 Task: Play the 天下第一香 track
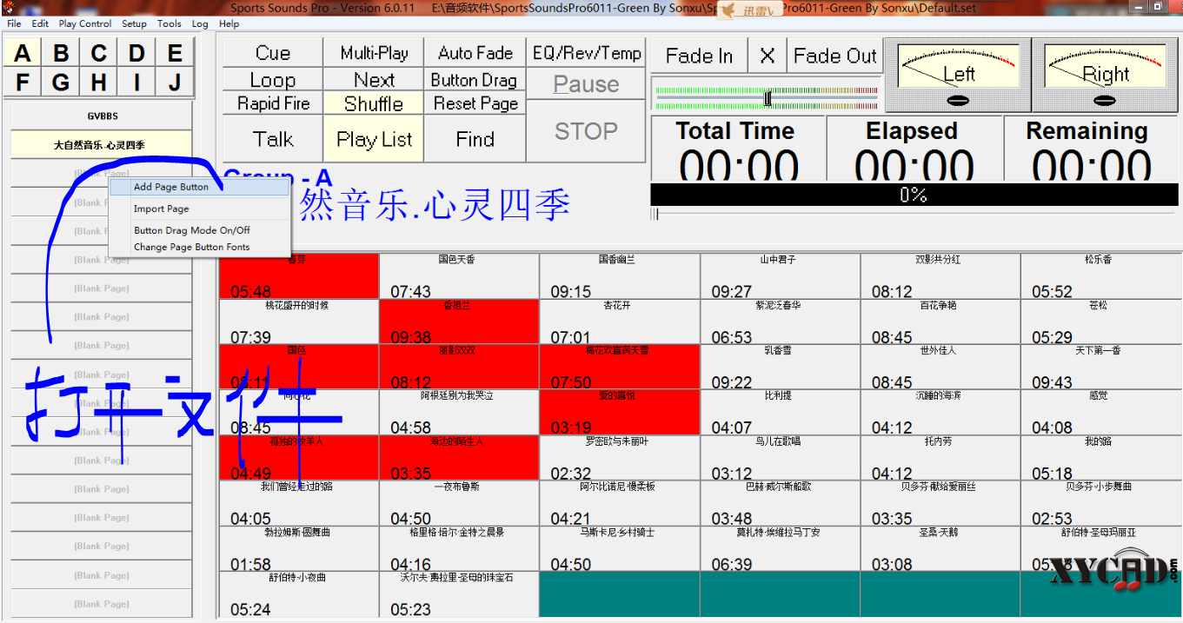pyautogui.click(x=1100, y=367)
